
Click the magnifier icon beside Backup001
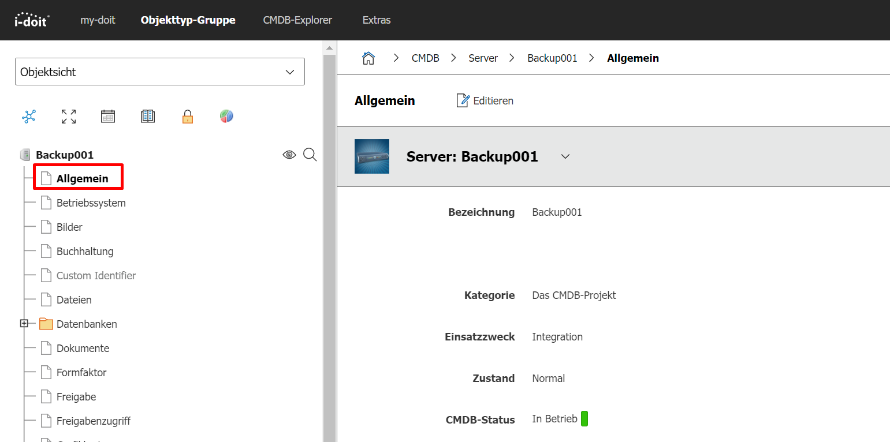pos(310,155)
